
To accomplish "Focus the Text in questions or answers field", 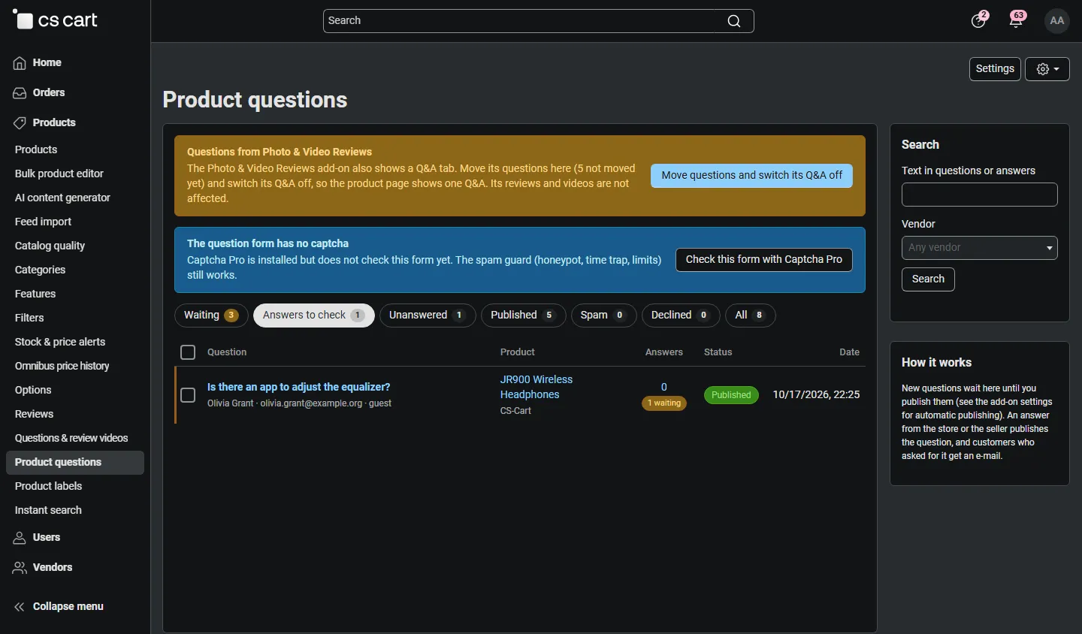I will pos(980,195).
